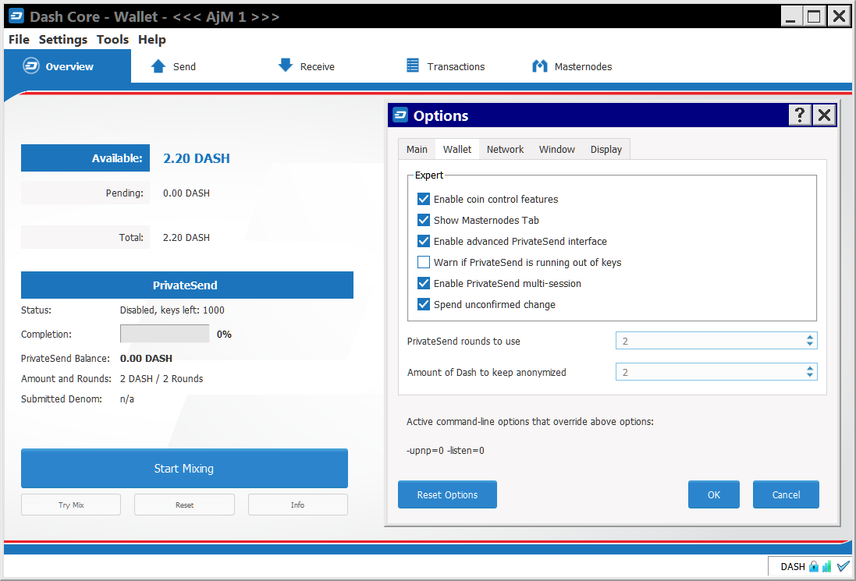Click the Reset button under Start Mixing
Image resolution: width=856 pixels, height=581 pixels.
pyautogui.click(x=184, y=505)
